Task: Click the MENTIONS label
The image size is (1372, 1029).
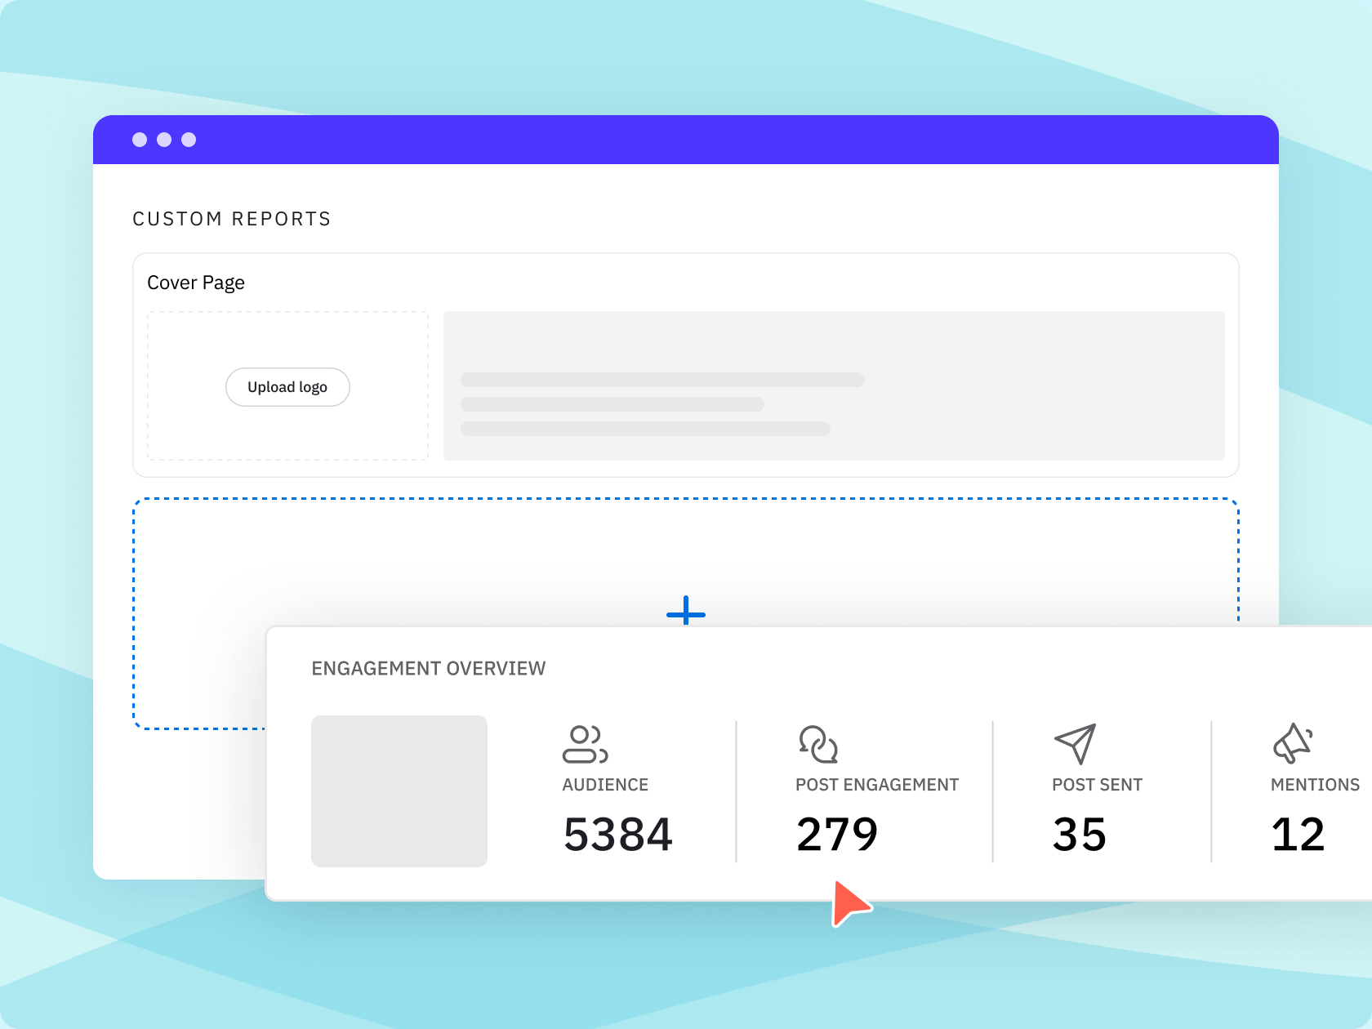Action: point(1315,785)
